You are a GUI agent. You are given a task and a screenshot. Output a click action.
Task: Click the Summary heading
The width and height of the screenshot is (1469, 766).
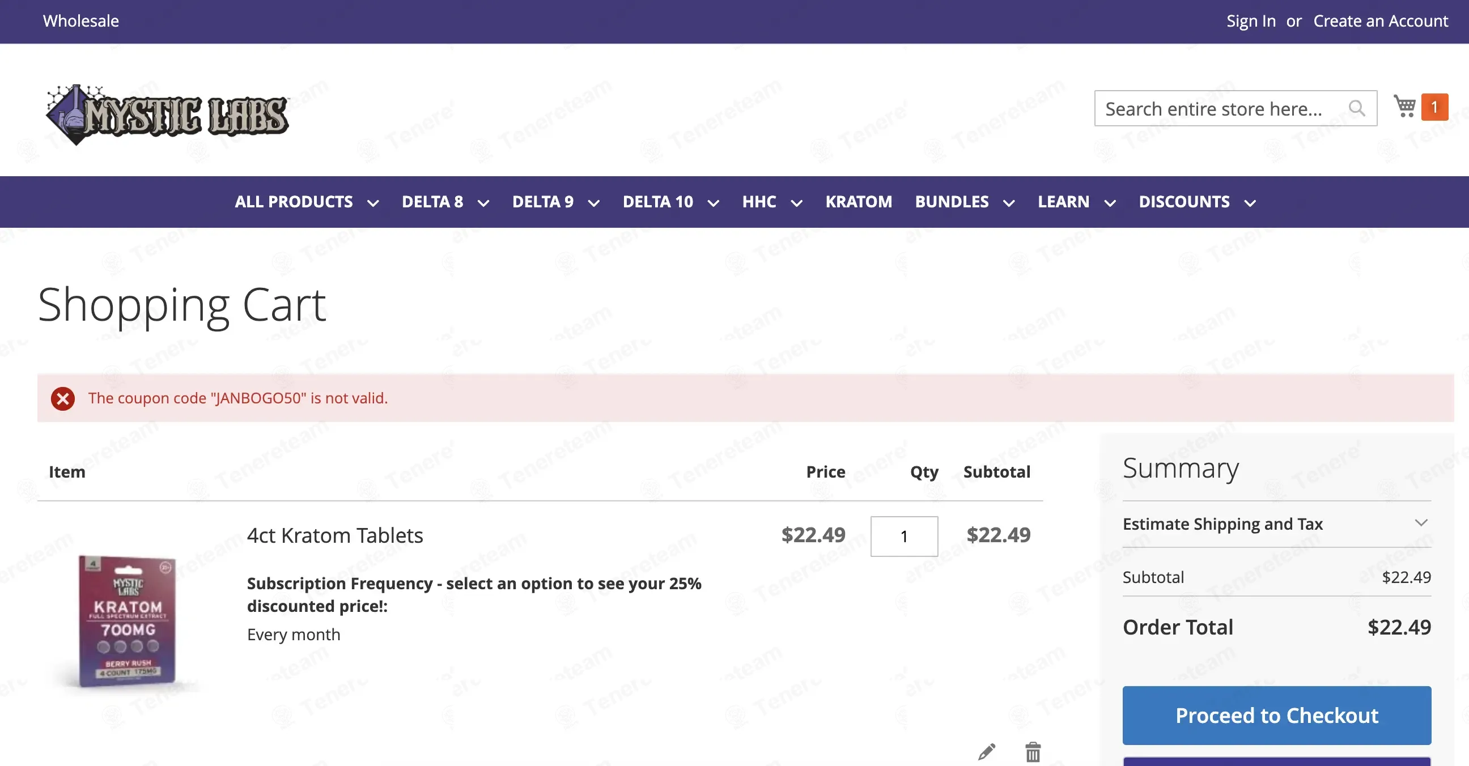(x=1180, y=469)
